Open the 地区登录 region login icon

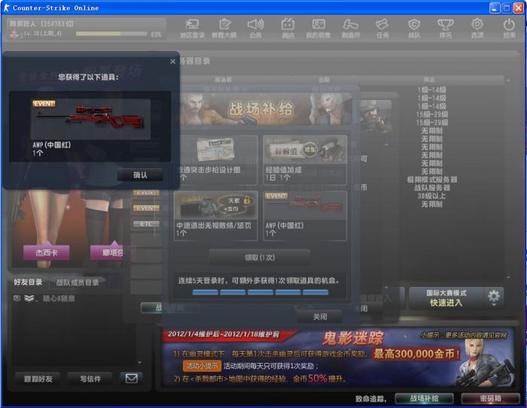[192, 28]
